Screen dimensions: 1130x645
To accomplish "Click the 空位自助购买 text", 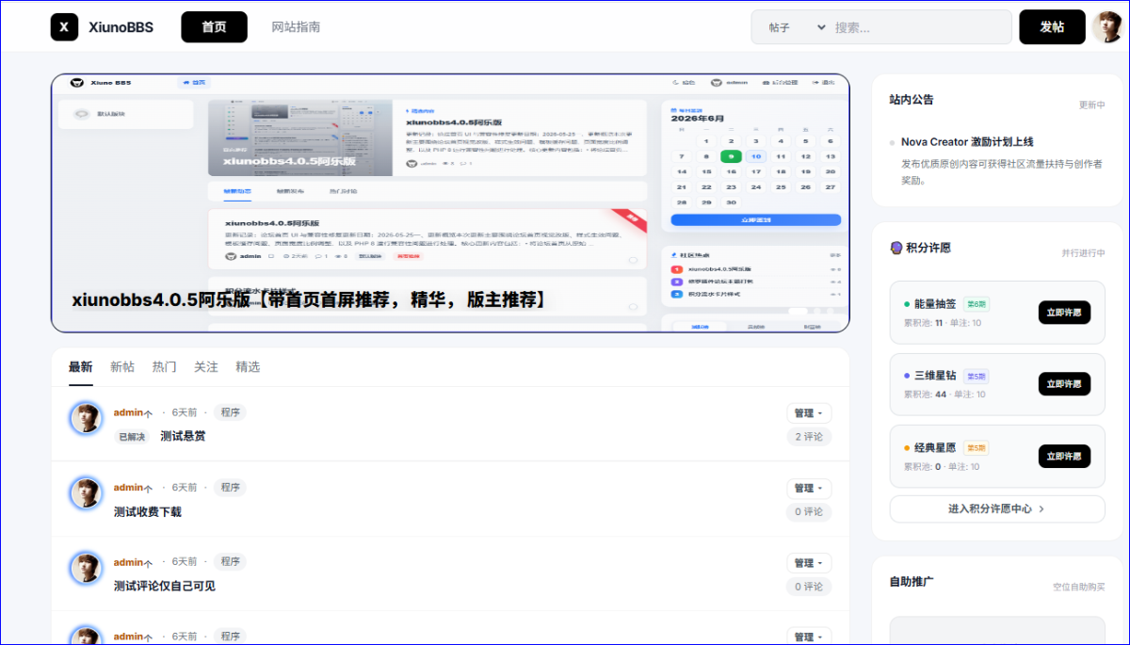I will pyautogui.click(x=1079, y=587).
